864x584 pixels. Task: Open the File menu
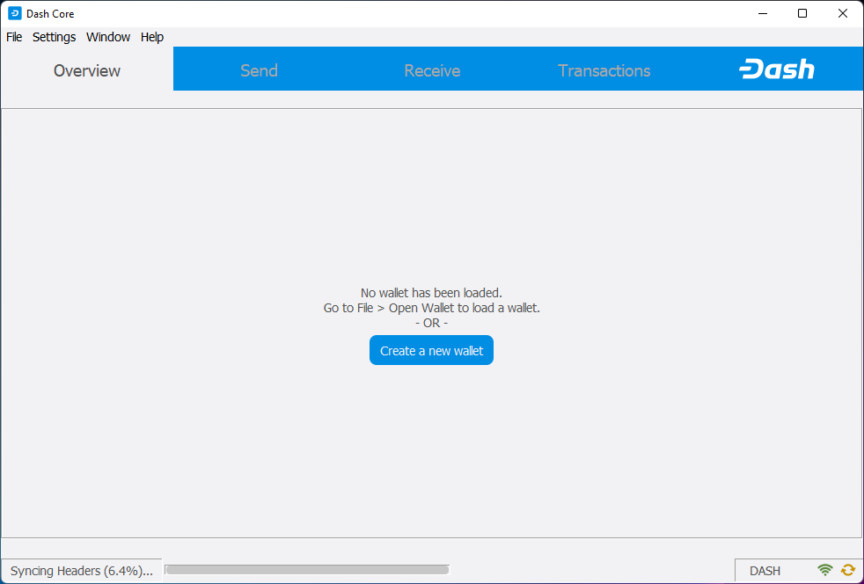(x=14, y=37)
